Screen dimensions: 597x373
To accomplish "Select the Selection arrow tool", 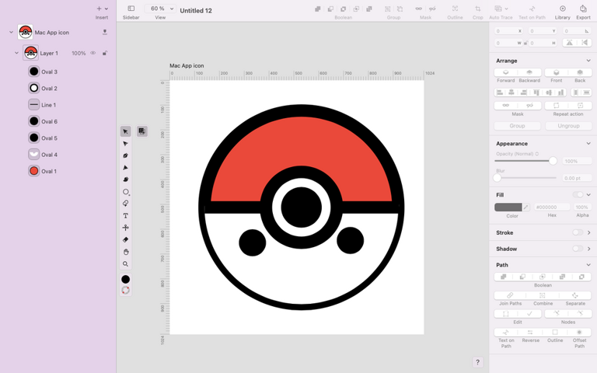I will (125, 131).
